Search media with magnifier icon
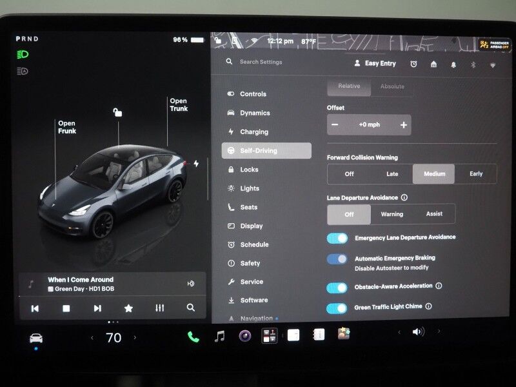 pos(190,308)
